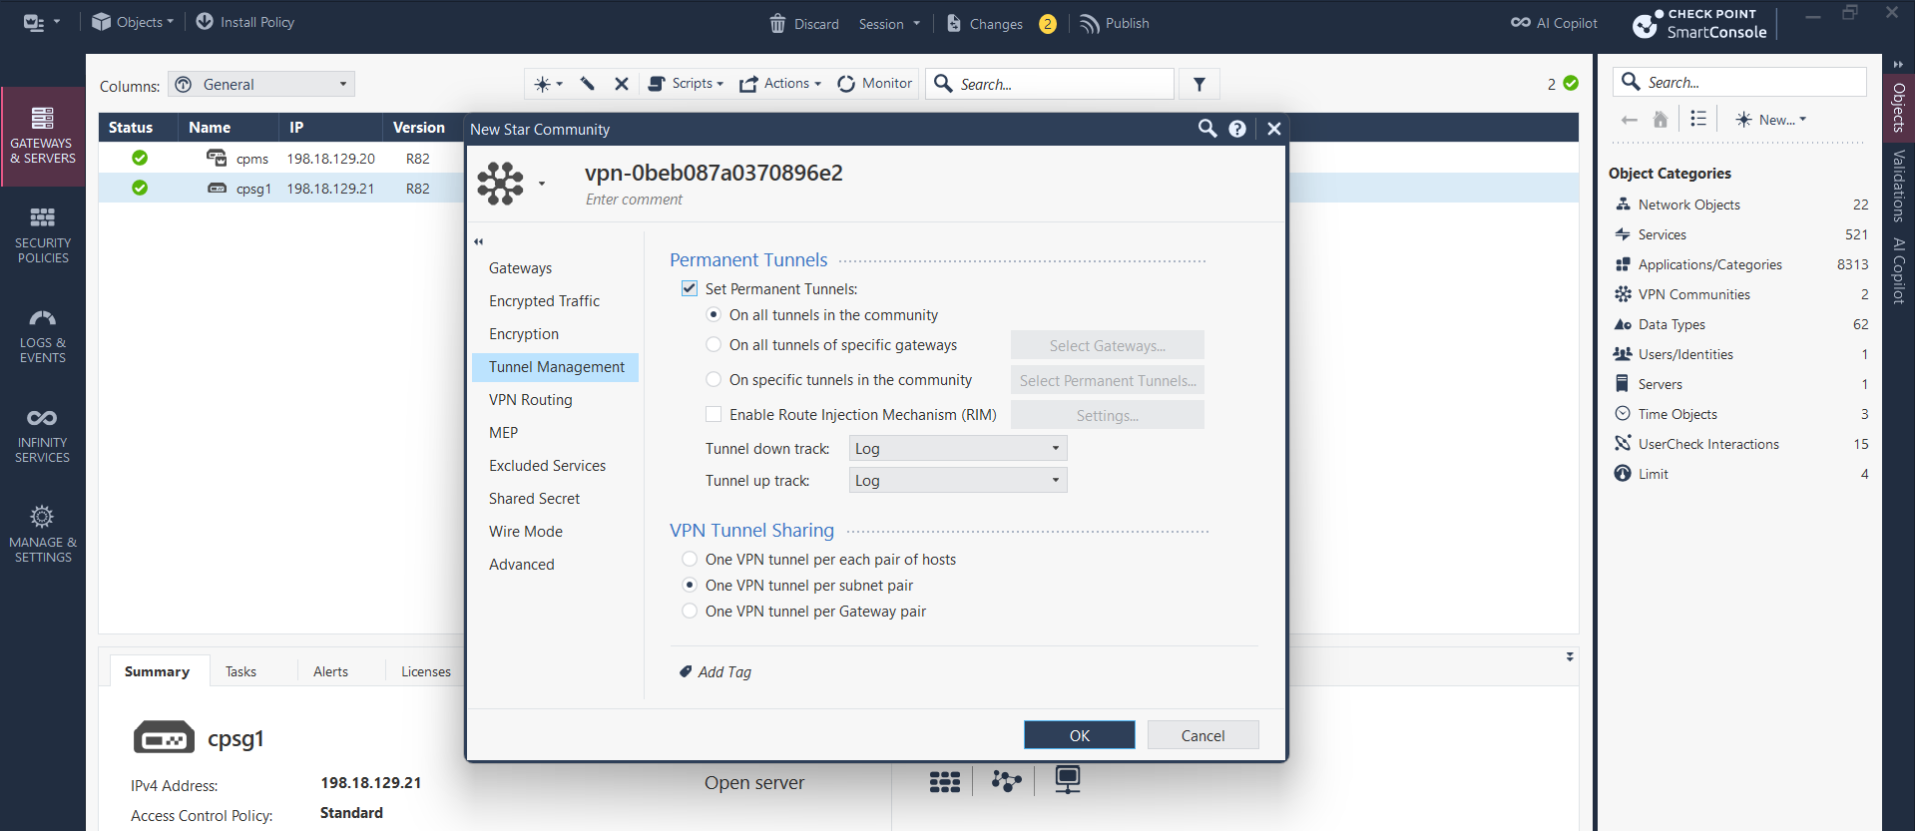Open the Logs & Events view

42,335
